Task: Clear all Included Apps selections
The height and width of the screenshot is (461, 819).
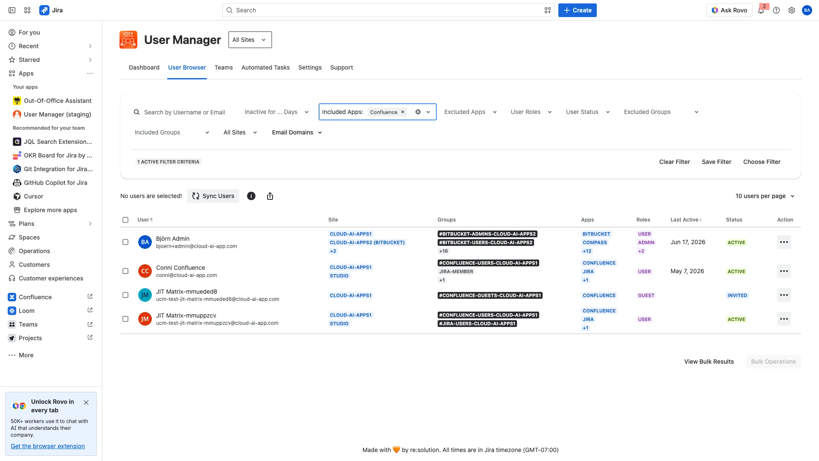Action: point(418,112)
